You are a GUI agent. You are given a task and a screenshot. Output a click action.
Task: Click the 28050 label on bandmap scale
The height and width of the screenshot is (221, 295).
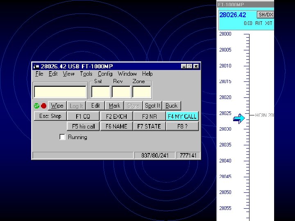coord(225,192)
